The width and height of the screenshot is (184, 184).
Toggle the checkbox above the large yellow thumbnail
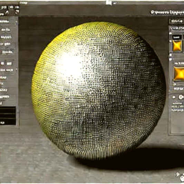tap(171, 59)
